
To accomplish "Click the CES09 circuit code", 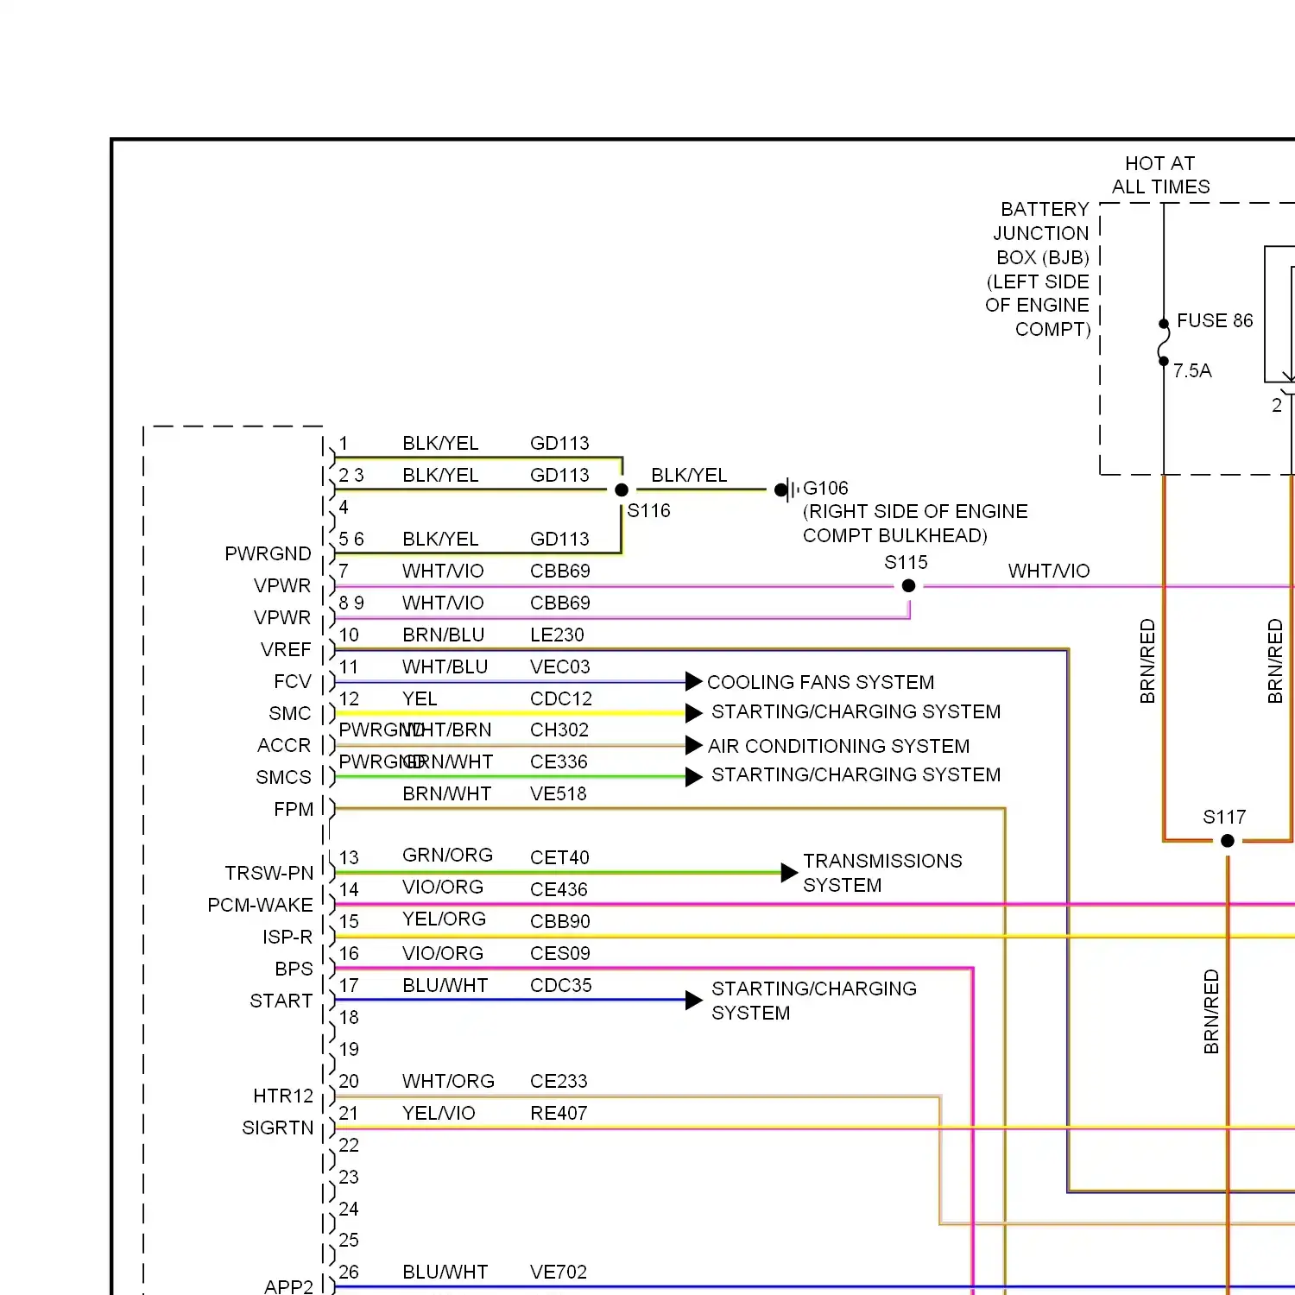I will tap(559, 953).
